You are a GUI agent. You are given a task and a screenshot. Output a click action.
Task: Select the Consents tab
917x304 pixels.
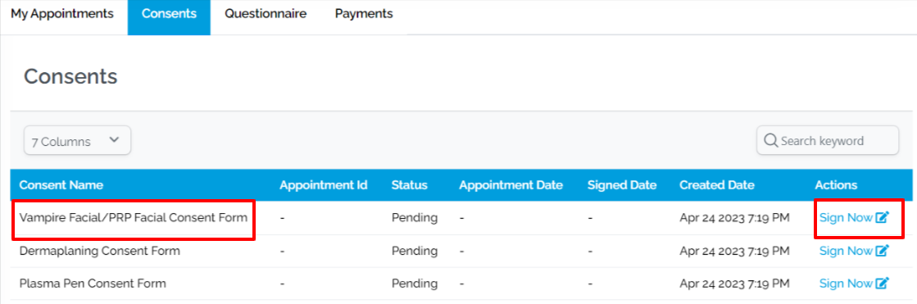[169, 13]
